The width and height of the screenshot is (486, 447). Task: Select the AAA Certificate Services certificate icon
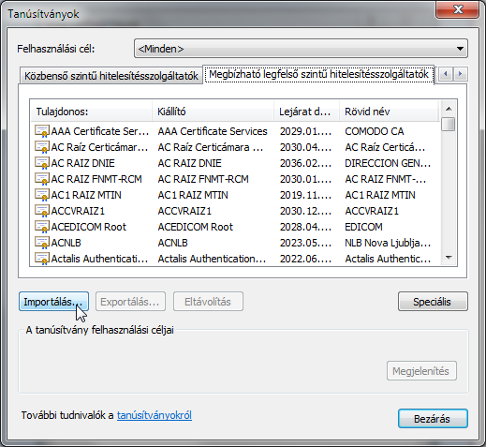tap(42, 131)
